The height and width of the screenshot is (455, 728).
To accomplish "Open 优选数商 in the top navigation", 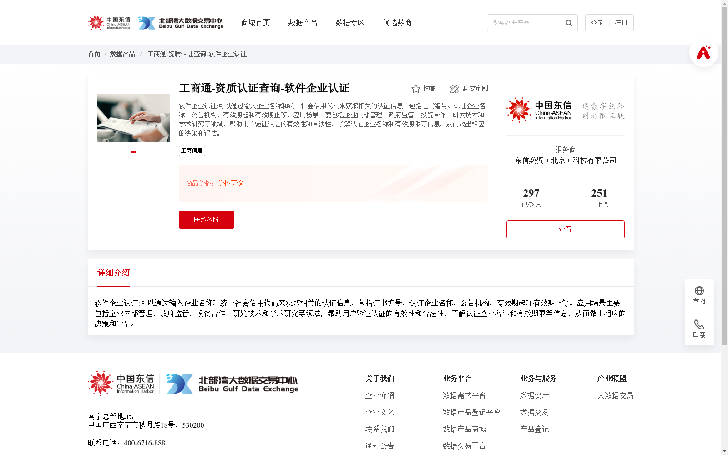I will click(x=398, y=23).
